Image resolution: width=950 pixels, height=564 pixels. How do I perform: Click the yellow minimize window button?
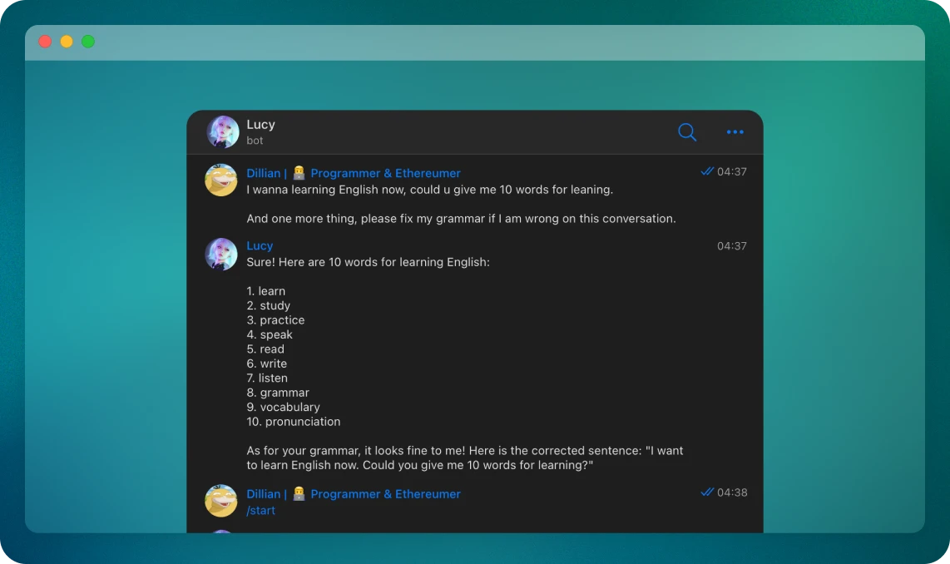(x=67, y=42)
